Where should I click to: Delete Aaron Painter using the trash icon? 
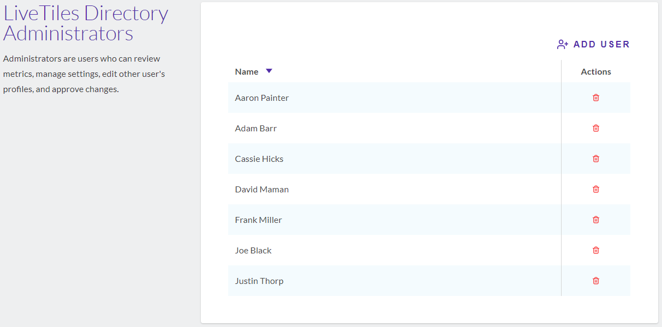point(596,98)
